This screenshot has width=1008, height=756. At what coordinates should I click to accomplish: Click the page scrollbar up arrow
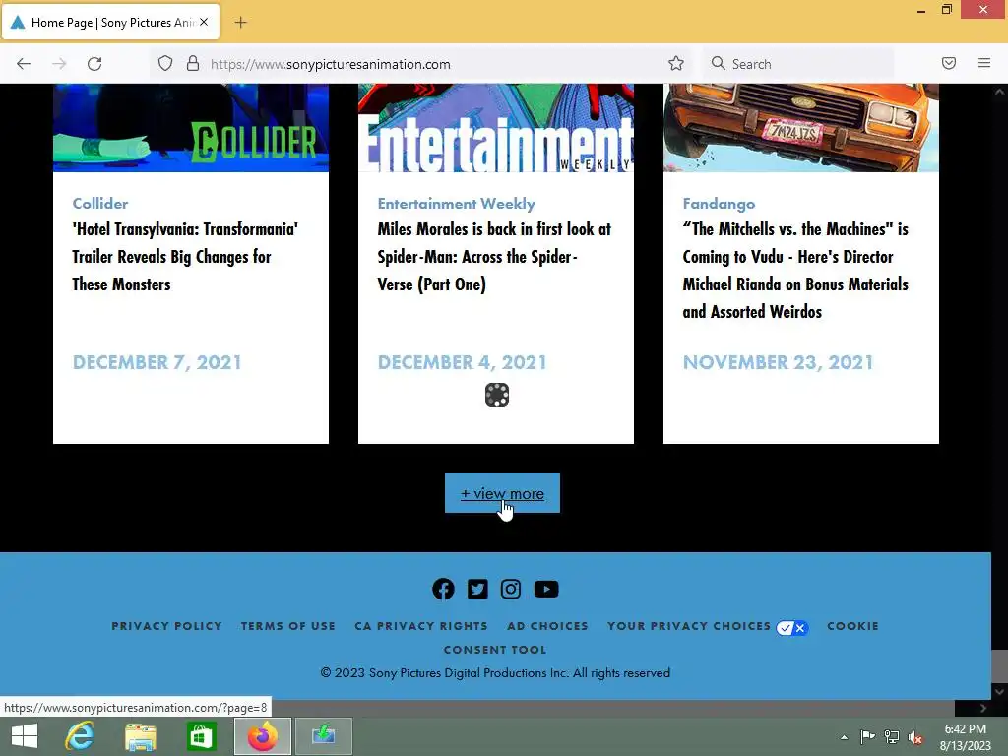(999, 92)
